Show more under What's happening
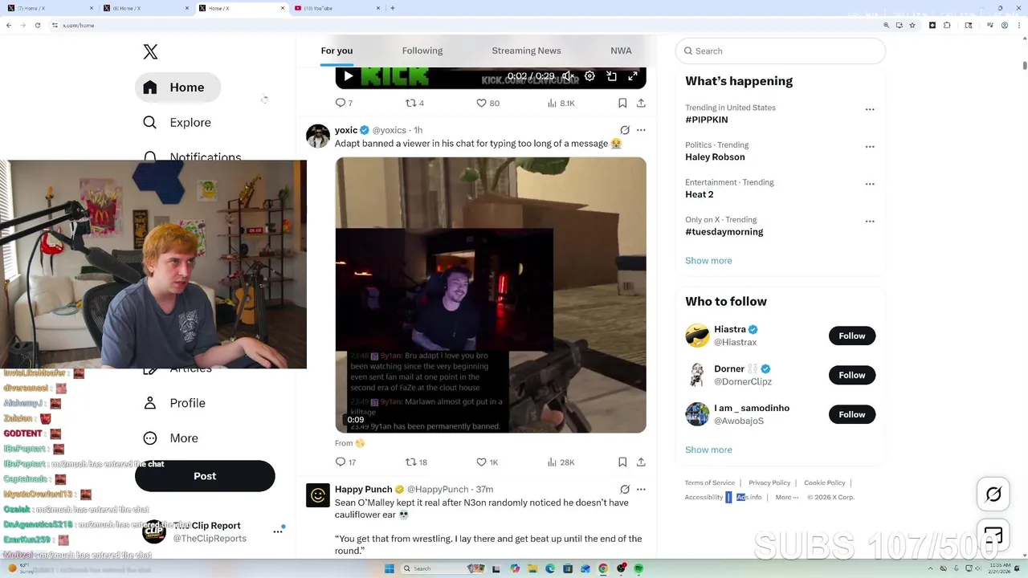This screenshot has height=578, width=1028. [708, 261]
